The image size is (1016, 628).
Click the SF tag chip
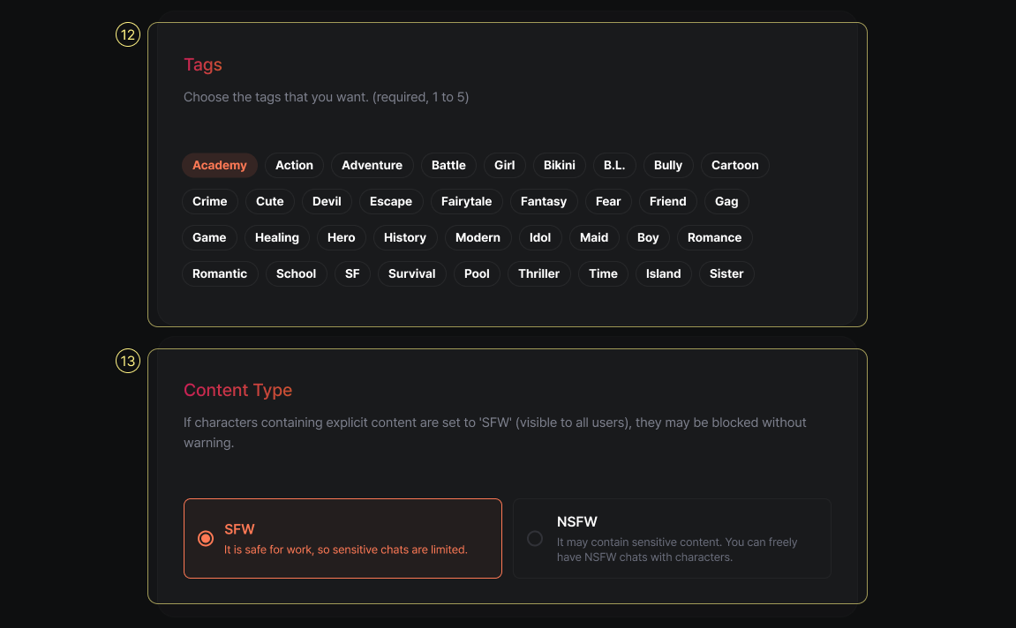click(352, 273)
